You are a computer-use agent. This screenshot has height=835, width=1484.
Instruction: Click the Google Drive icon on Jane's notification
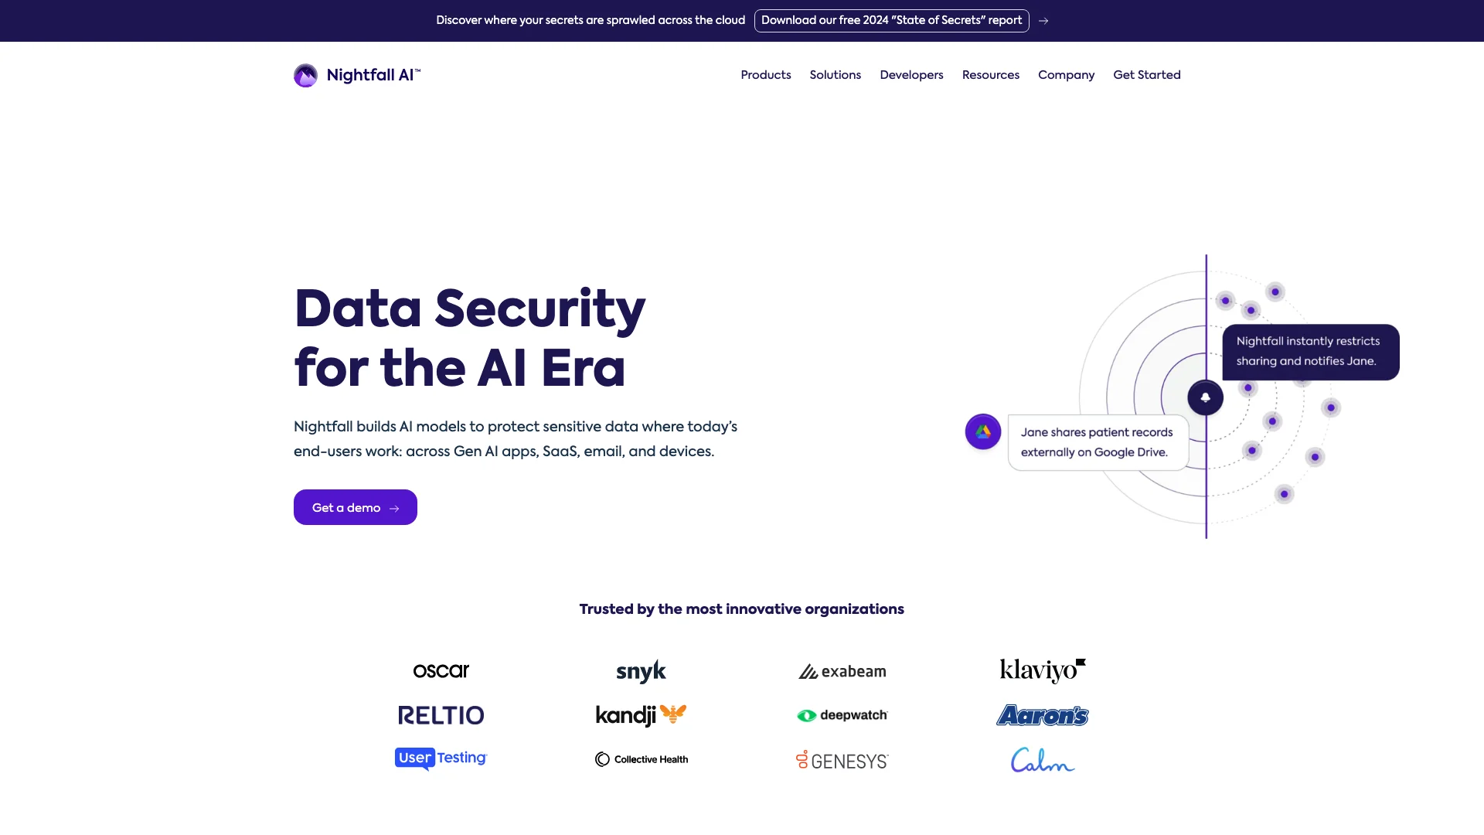pyautogui.click(x=982, y=431)
